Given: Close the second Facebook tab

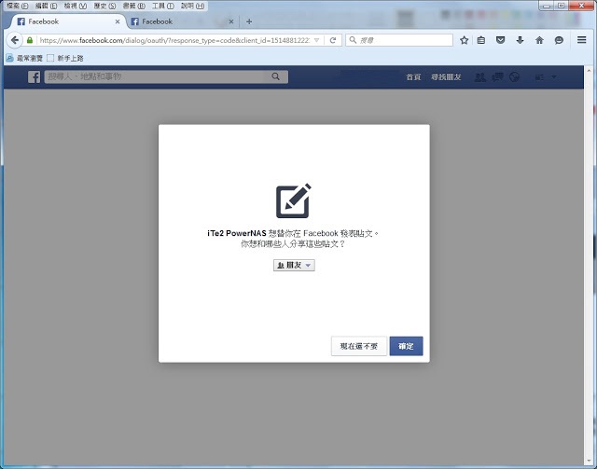Looking at the screenshot, I should click(231, 21).
